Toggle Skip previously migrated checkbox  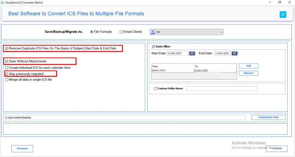6,74
